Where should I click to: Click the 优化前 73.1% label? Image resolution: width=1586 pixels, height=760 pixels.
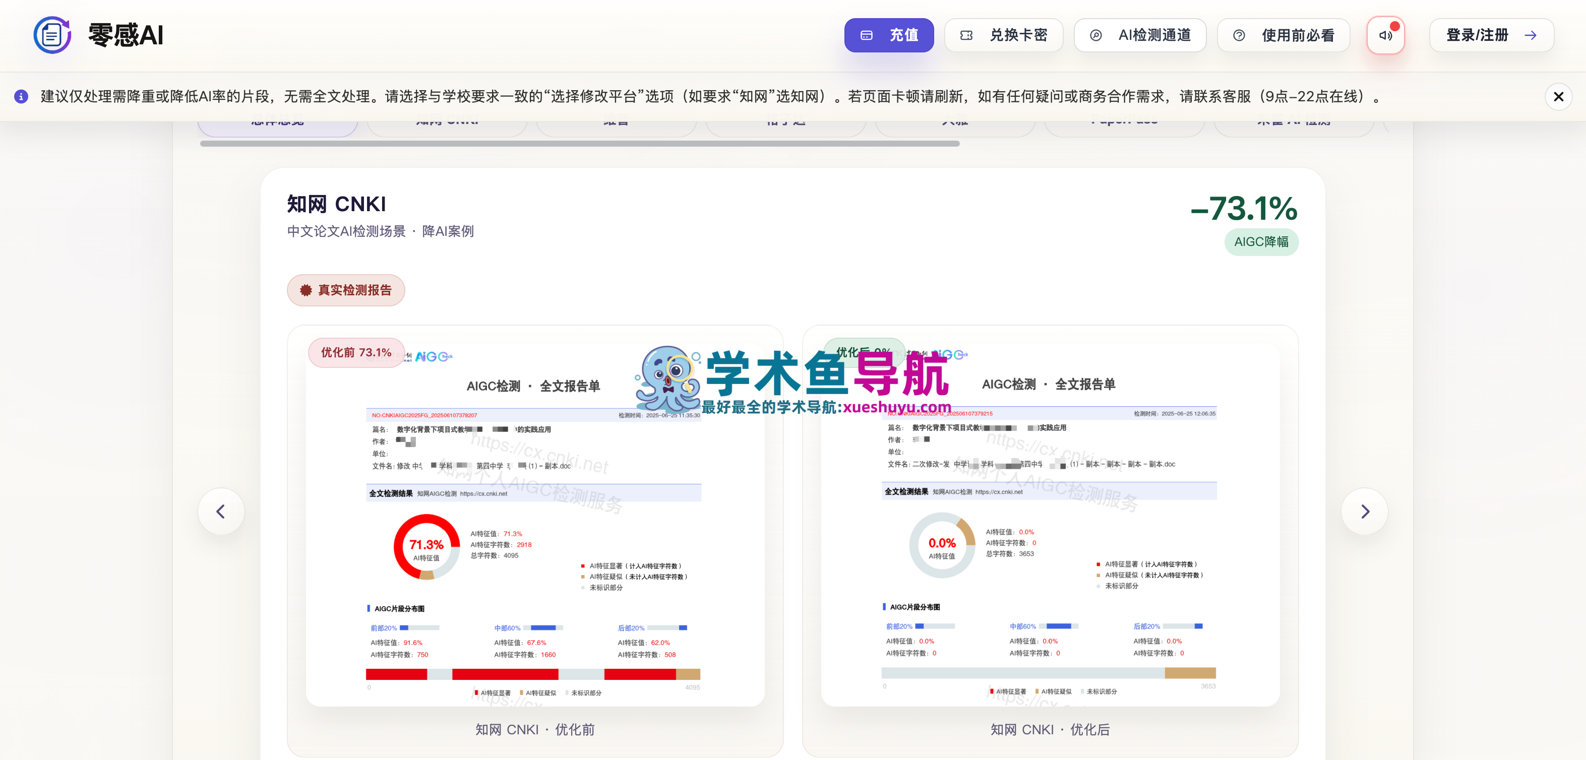[356, 353]
